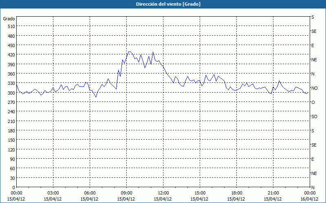Viewport: 326px width, 203px height.
Task: Click the 330 degree axis label
Action: click(x=12, y=84)
